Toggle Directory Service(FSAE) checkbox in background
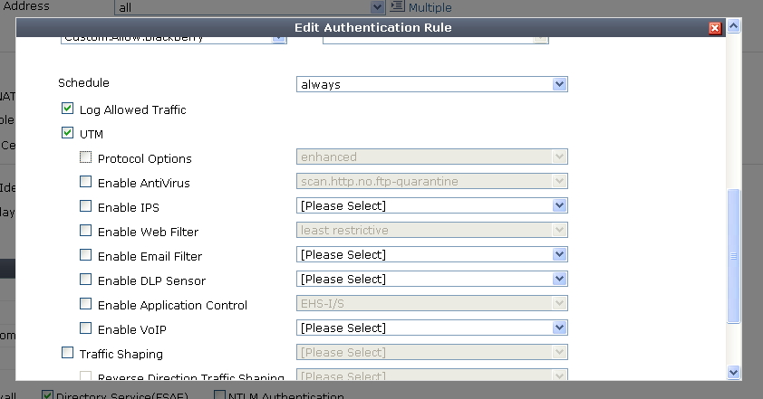763x399 pixels. pos(47,395)
